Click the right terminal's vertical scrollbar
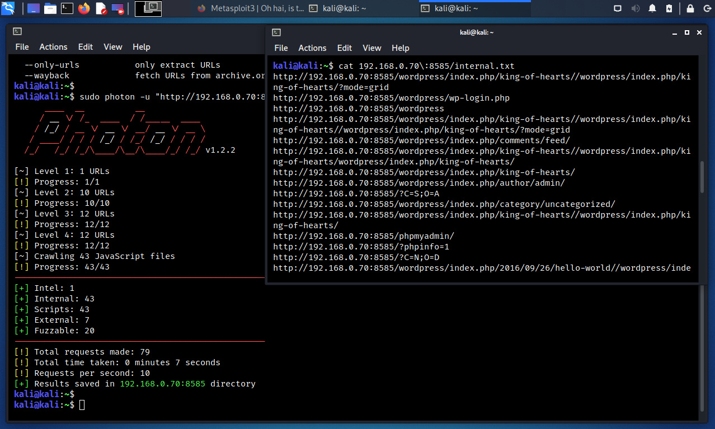Screen dimensions: 715x429 703,176
